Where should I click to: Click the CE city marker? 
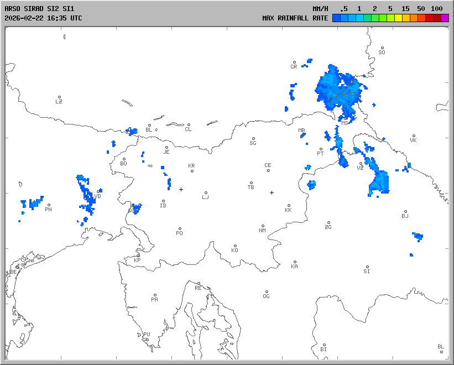[268, 170]
